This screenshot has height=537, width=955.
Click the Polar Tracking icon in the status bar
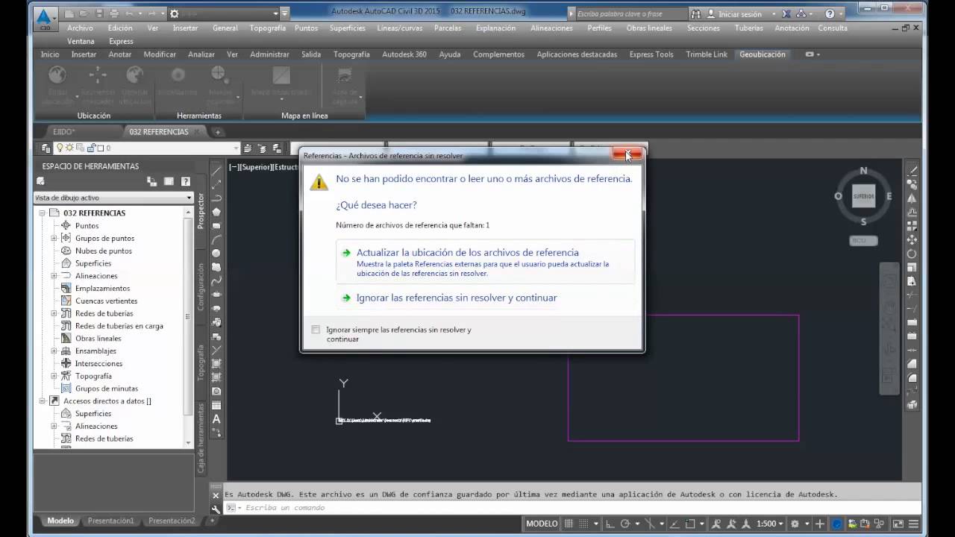pyautogui.click(x=624, y=524)
